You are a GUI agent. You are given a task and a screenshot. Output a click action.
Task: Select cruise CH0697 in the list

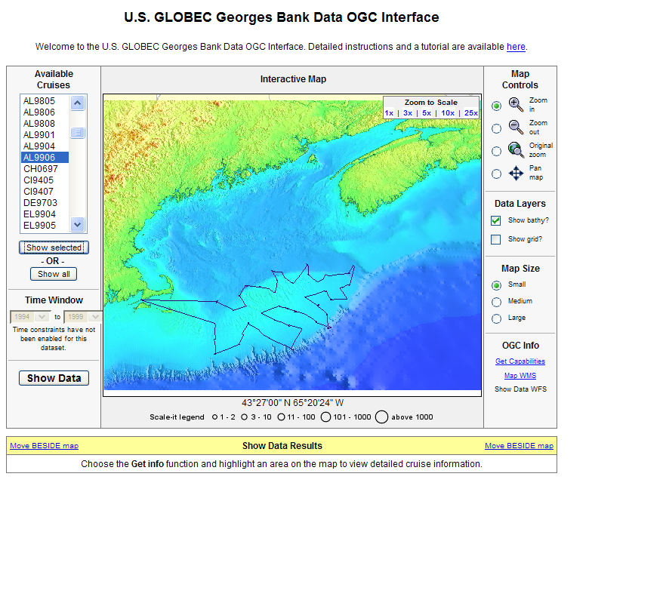click(45, 169)
